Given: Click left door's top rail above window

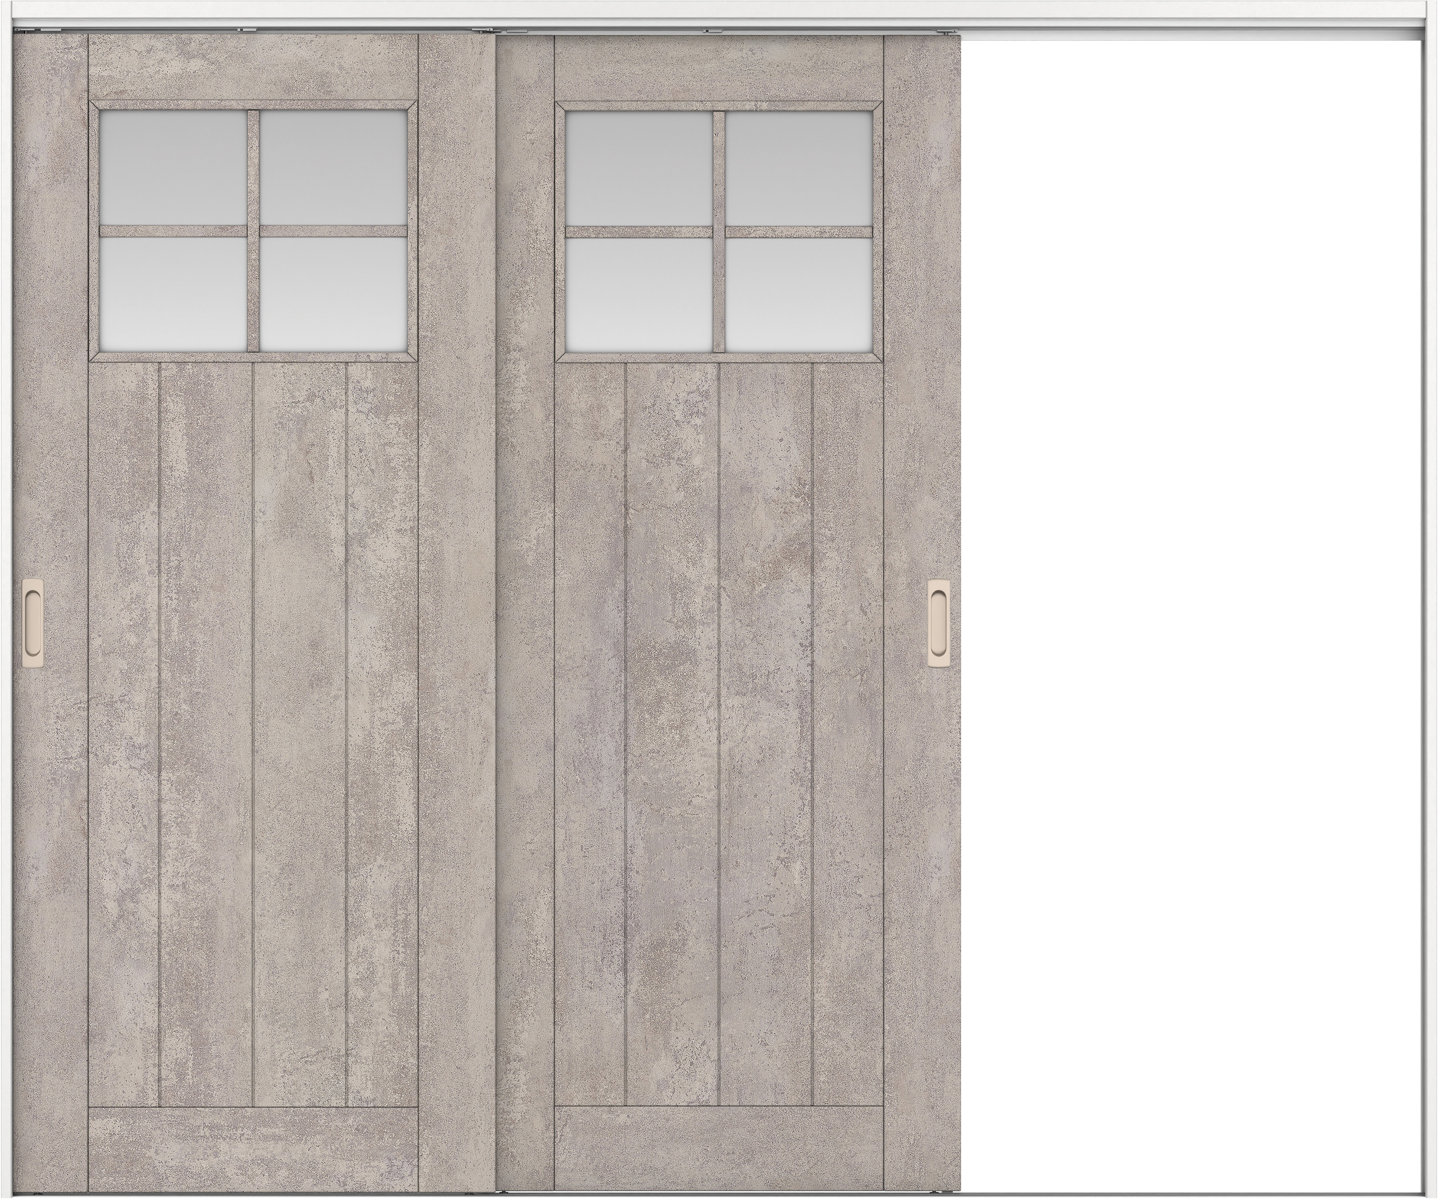Looking at the screenshot, I should tap(253, 67).
